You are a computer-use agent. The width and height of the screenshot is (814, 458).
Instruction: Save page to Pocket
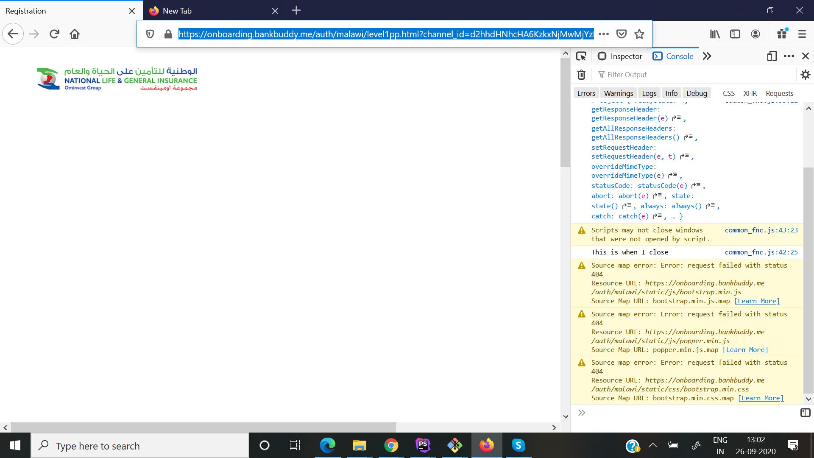pos(622,34)
